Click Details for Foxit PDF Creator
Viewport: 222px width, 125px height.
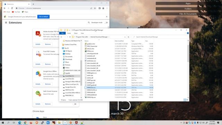pyautogui.click(x=38, y=64)
